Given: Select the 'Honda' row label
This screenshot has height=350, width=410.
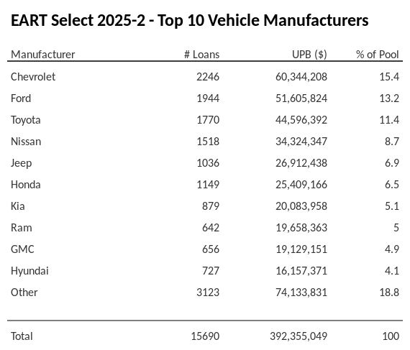Looking at the screenshot, I should click(26, 185).
